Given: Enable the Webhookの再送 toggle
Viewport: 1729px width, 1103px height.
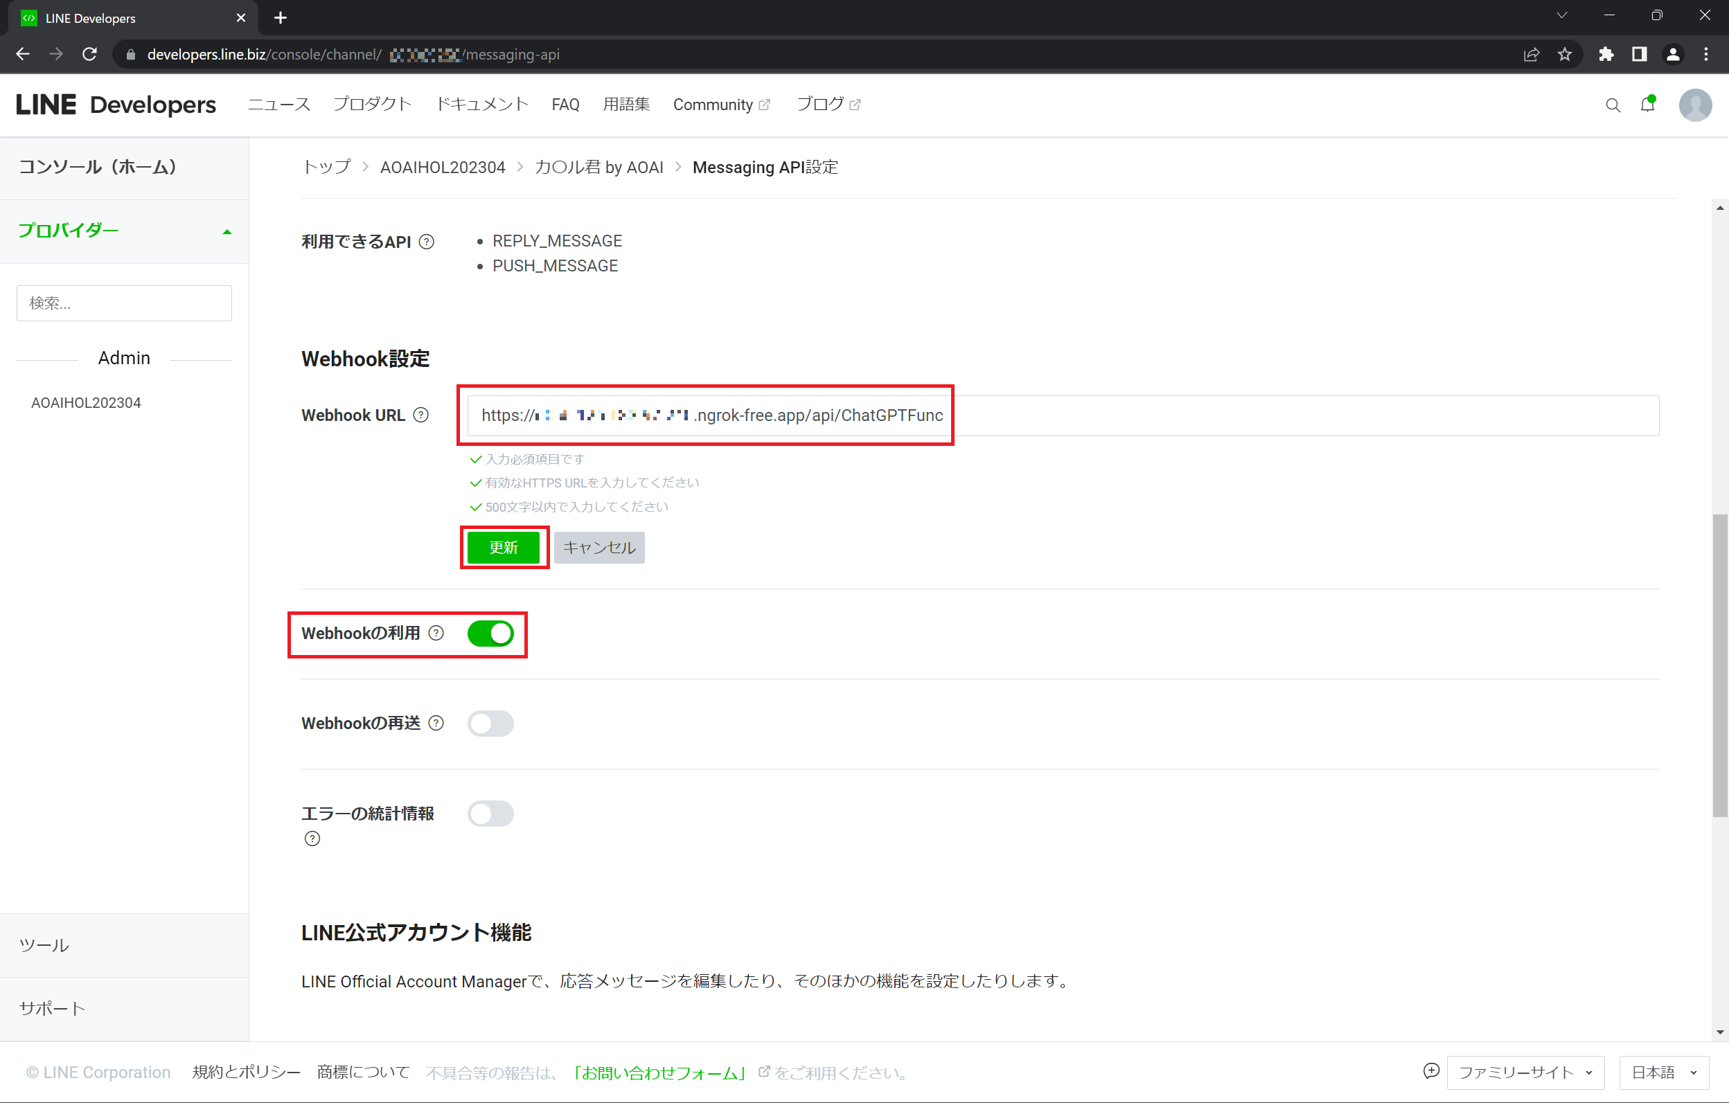Looking at the screenshot, I should [490, 724].
